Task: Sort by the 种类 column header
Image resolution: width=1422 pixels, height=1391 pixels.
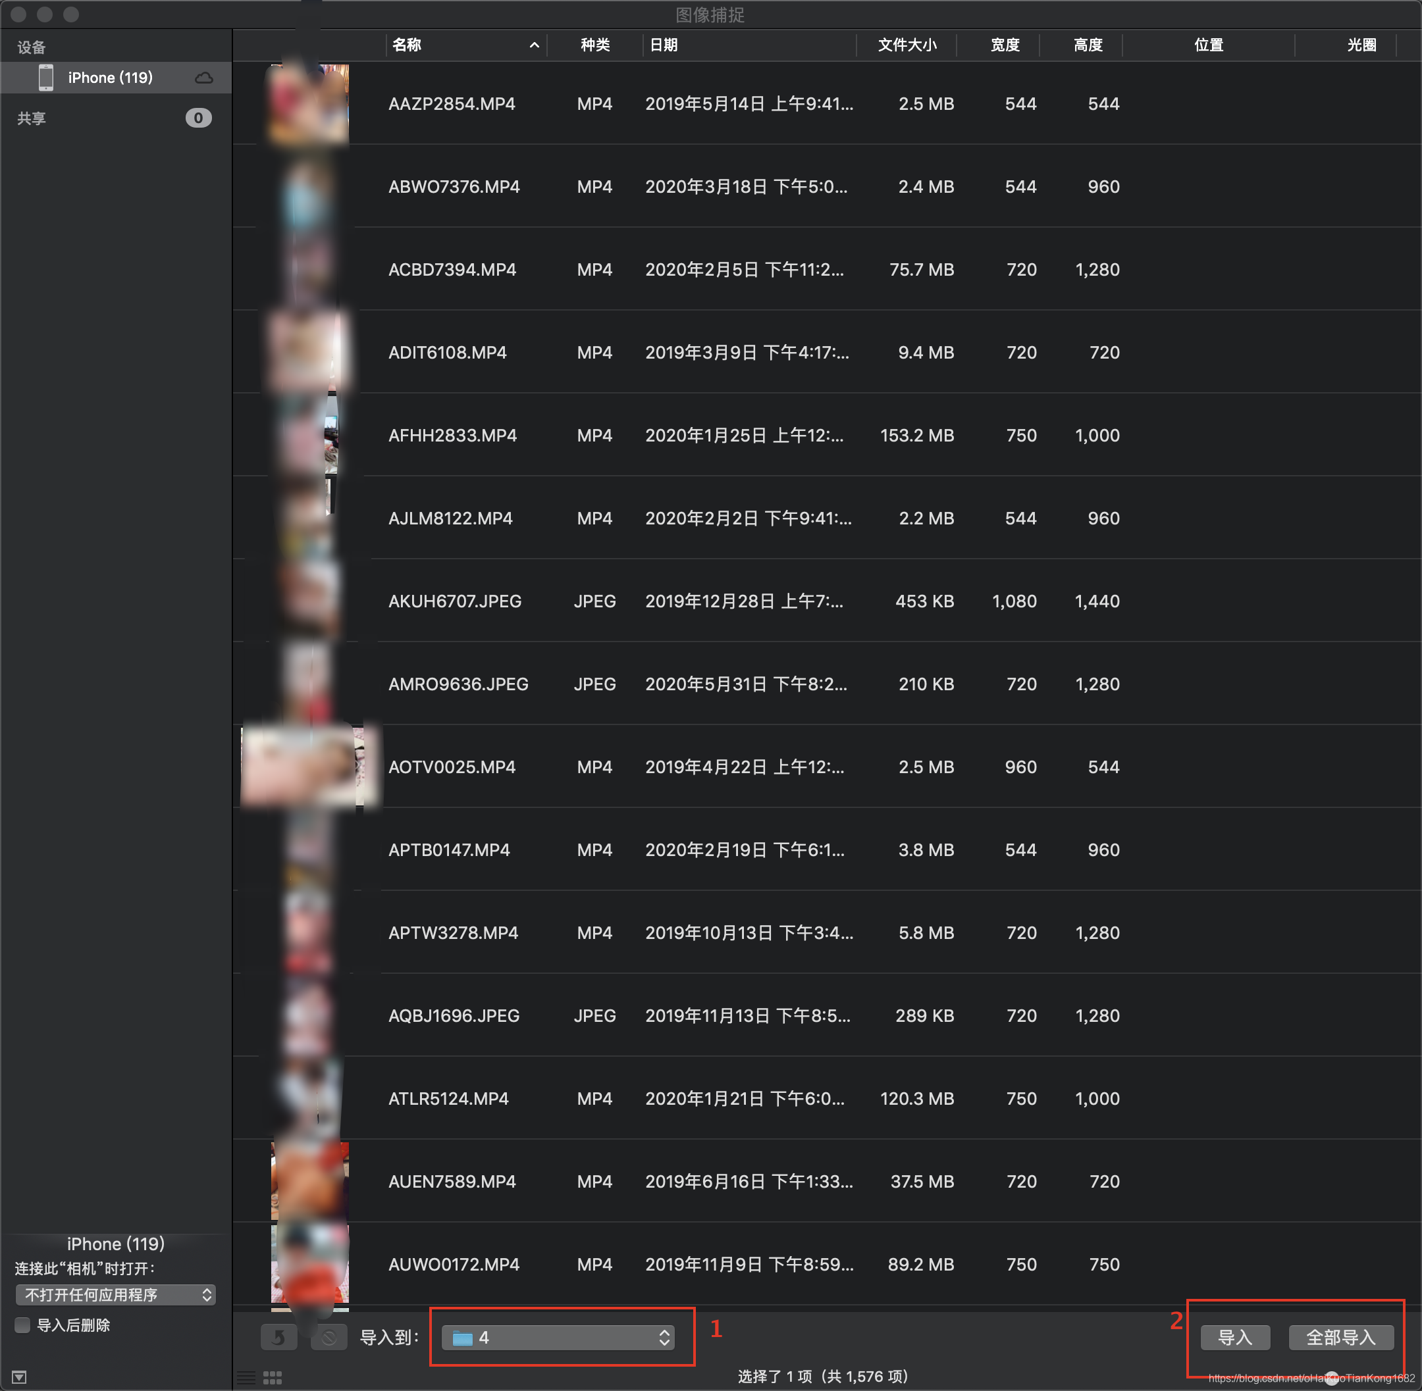Action: click(x=594, y=45)
